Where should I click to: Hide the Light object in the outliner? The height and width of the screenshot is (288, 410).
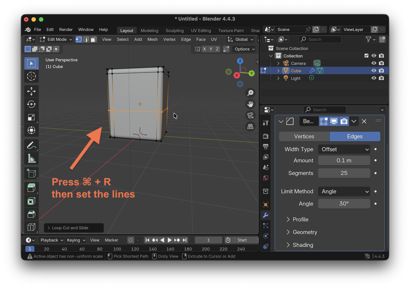(374, 78)
